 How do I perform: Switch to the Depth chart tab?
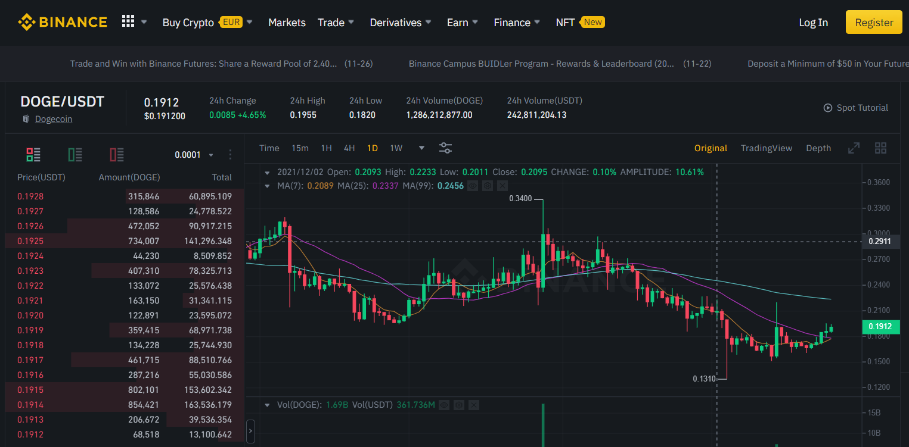[818, 148]
